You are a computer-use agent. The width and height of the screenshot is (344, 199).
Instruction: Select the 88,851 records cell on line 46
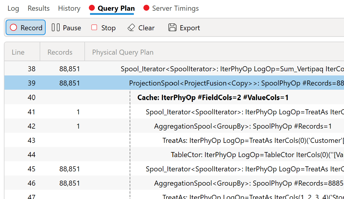[x=69, y=183]
